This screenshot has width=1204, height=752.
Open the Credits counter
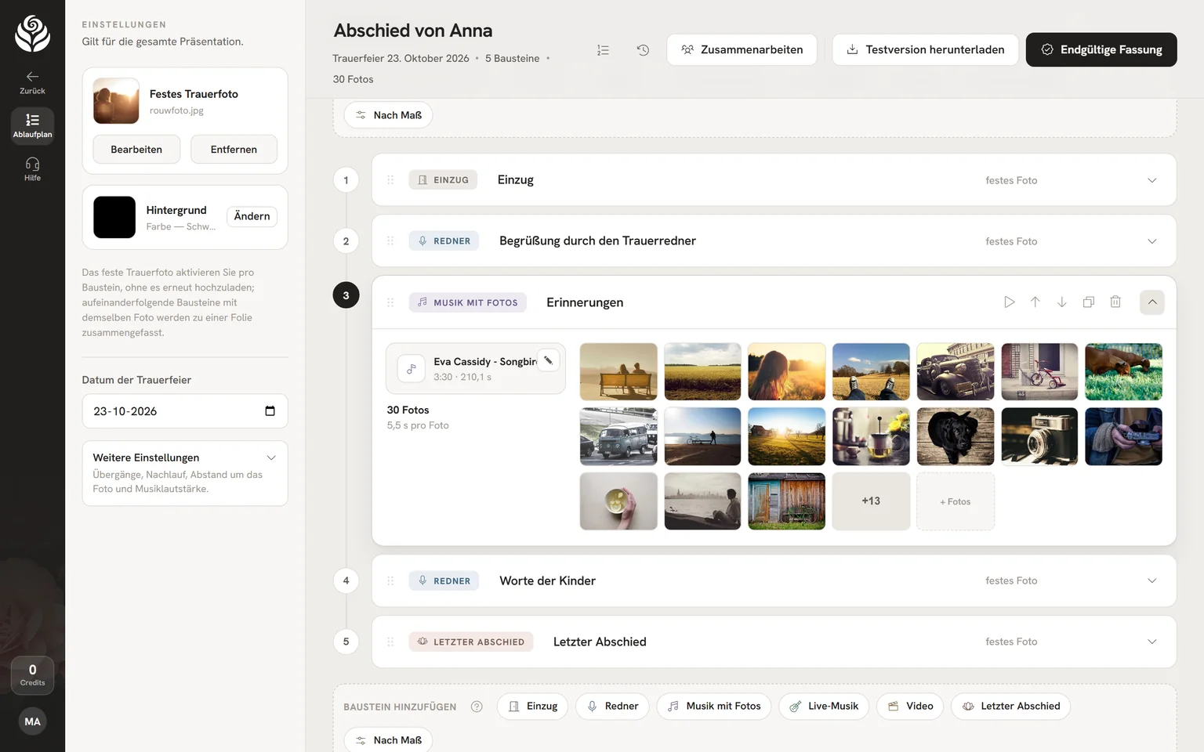[32, 674]
